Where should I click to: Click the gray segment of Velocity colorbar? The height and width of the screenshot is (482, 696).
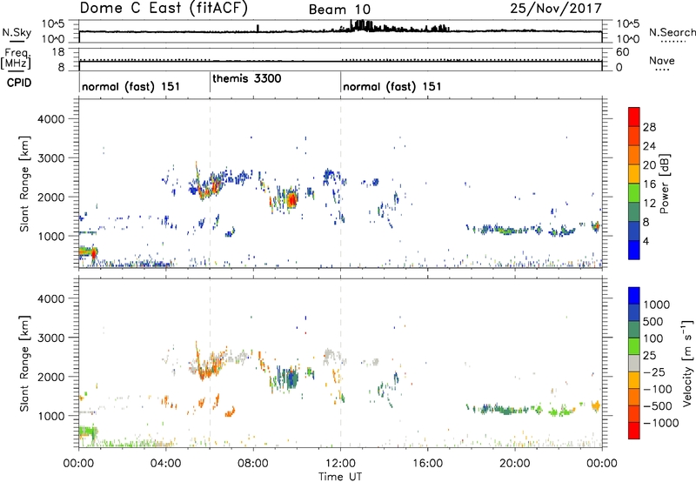(634, 364)
